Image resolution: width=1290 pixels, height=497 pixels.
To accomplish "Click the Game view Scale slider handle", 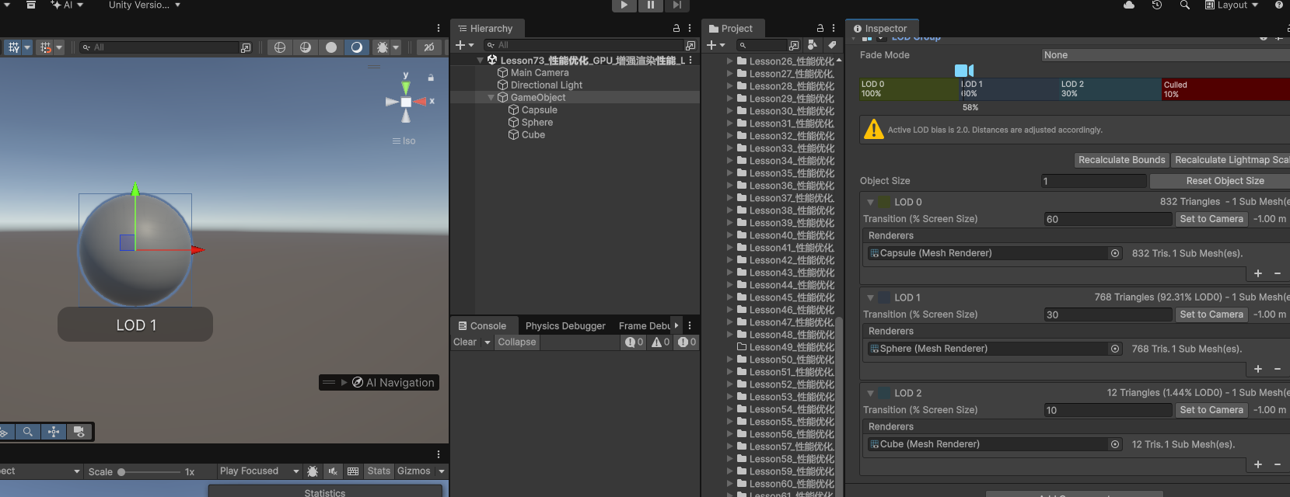I will click(121, 472).
